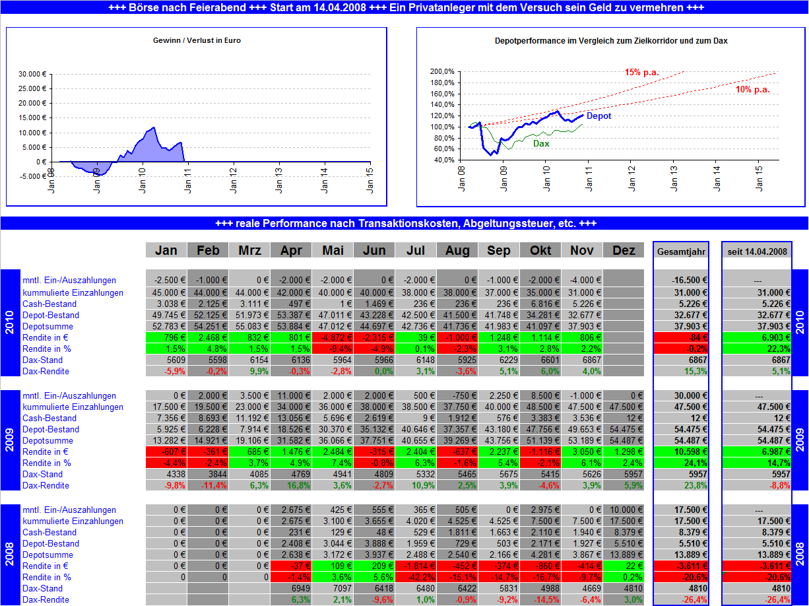
Task: Click the 'reale Performance nach Transaktionskosten' banner
Action: tap(404, 223)
